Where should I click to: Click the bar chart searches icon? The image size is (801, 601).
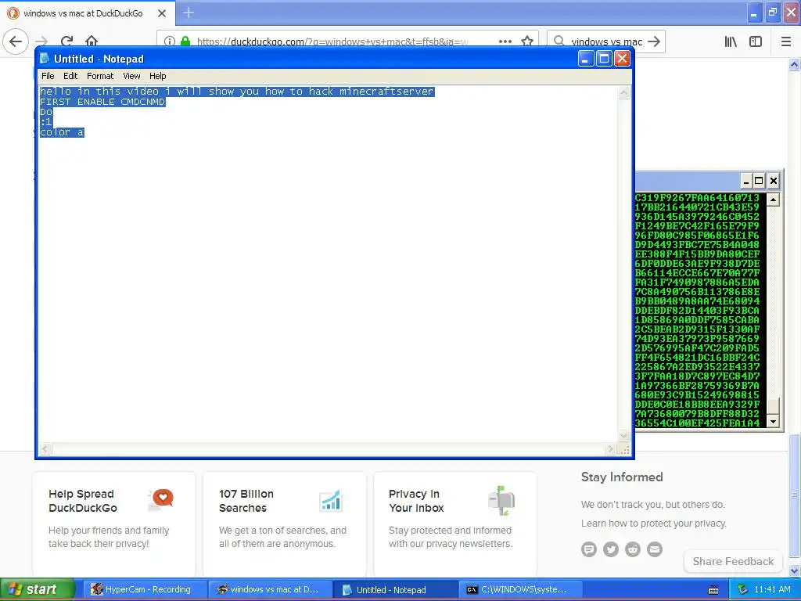click(331, 501)
